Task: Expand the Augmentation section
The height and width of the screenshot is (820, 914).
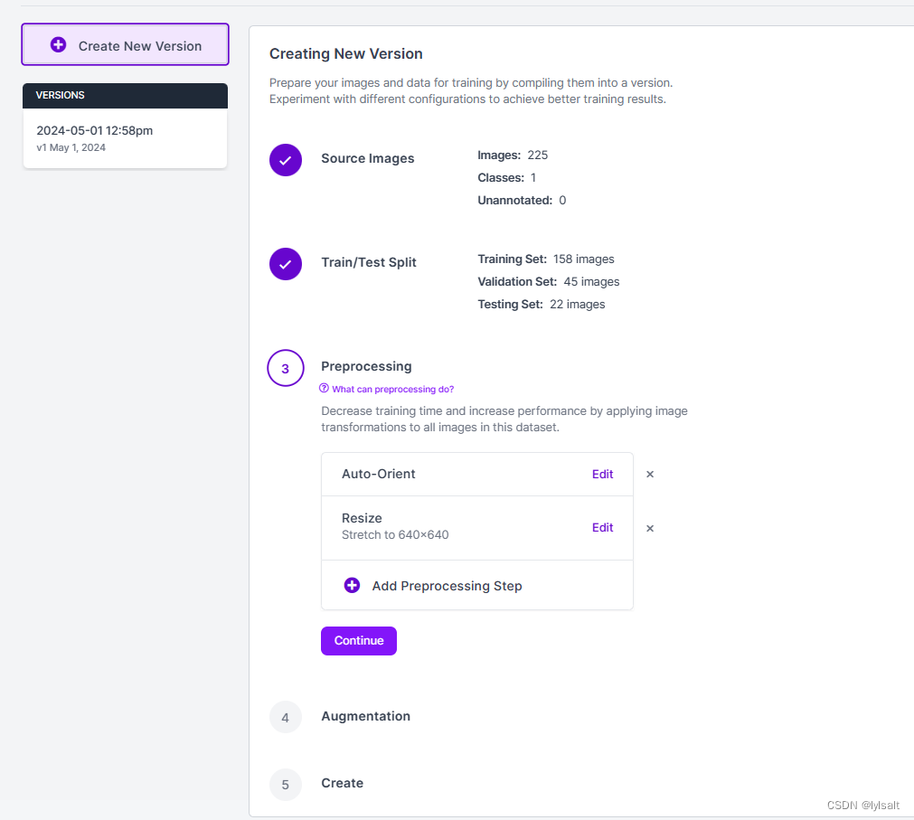Action: tap(365, 716)
